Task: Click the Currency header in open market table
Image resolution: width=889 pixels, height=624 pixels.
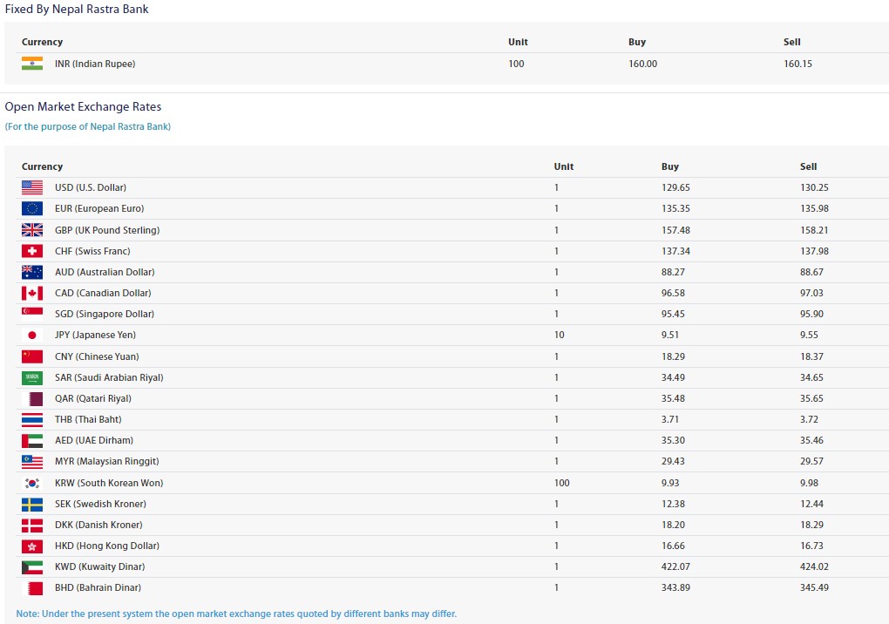Action: pyautogui.click(x=42, y=166)
